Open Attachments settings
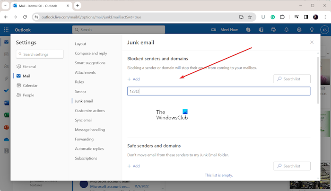 [85, 72]
